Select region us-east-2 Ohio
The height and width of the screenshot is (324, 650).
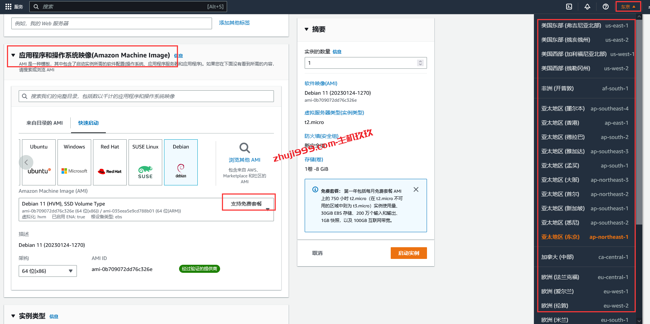[584, 40]
